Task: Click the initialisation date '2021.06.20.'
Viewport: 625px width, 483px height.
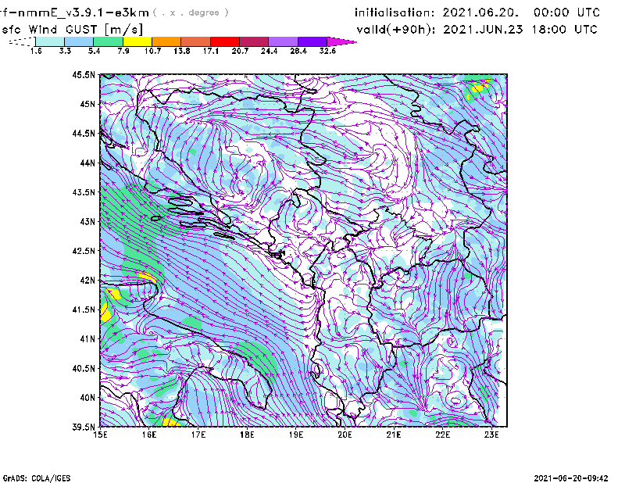Action: 480,13
